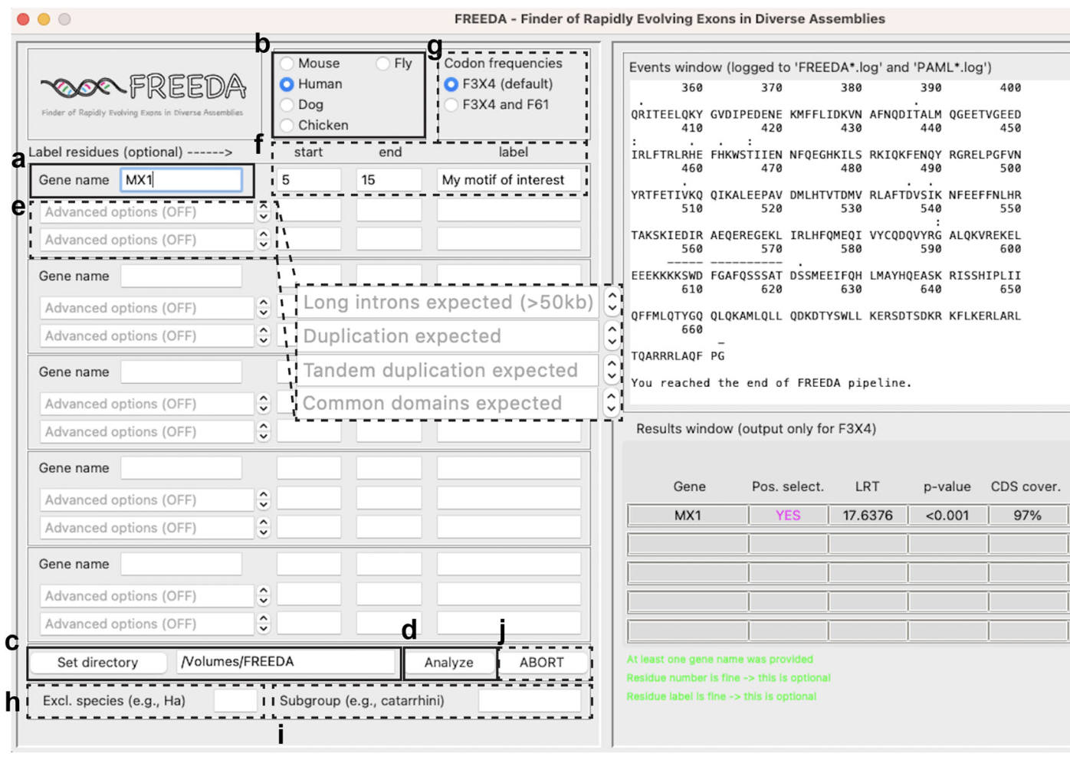Click sequence 'QRITEELQKY' in Events window

click(x=666, y=114)
